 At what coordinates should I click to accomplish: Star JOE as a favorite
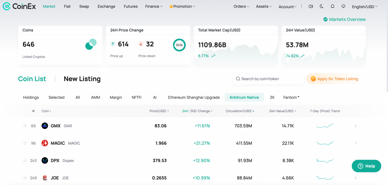coord(25,178)
